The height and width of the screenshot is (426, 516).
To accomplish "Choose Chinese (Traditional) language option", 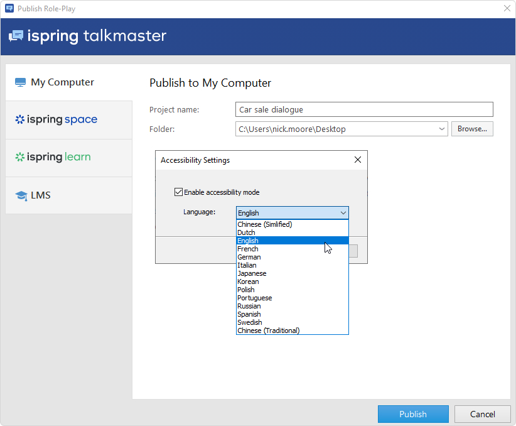I will click(x=268, y=330).
